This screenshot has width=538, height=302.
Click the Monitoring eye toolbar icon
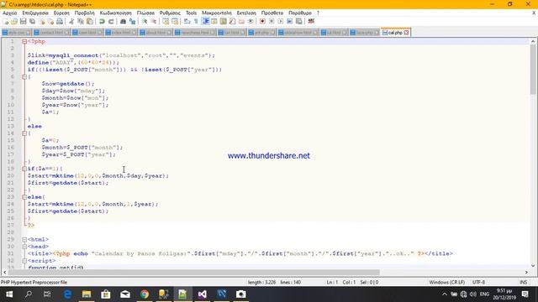coord(251,21)
